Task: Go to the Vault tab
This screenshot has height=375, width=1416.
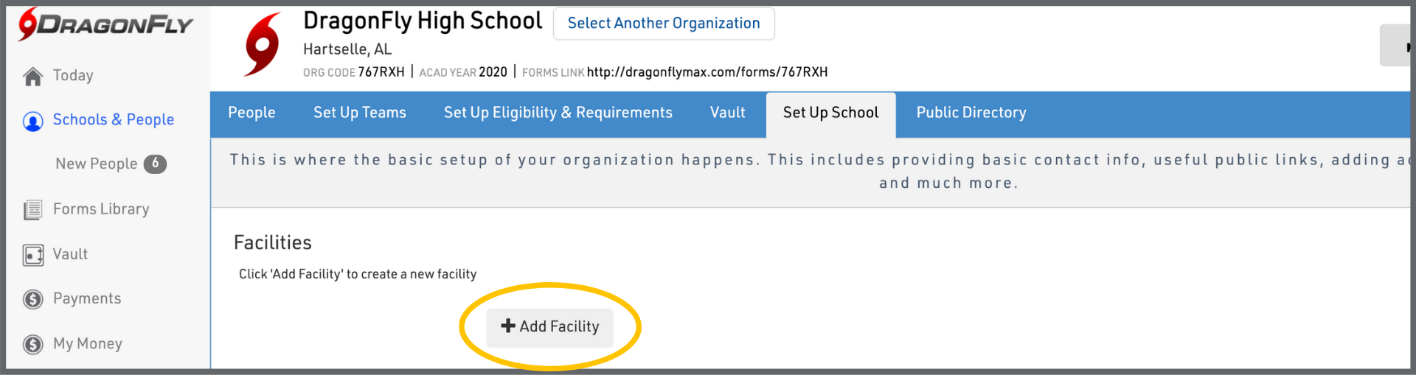Action: tap(728, 113)
